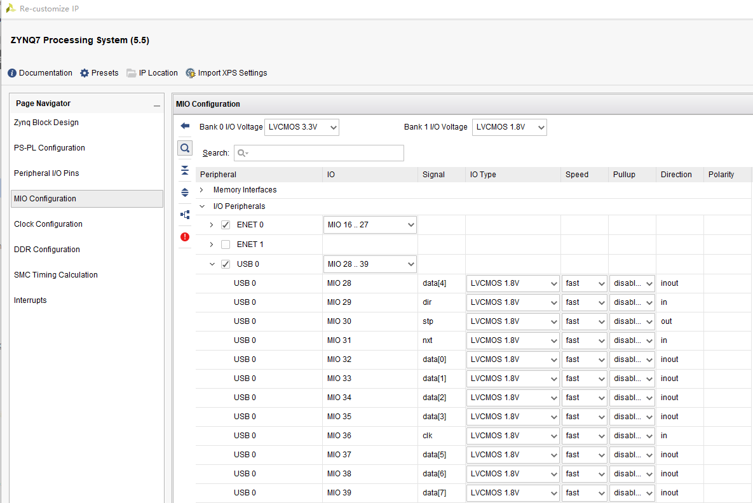Expand the ENET 0 row

click(212, 225)
